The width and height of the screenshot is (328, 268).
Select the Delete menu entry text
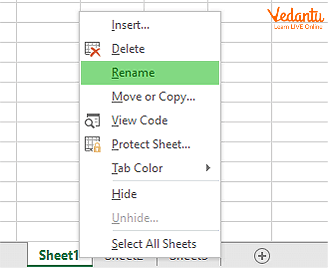click(128, 49)
